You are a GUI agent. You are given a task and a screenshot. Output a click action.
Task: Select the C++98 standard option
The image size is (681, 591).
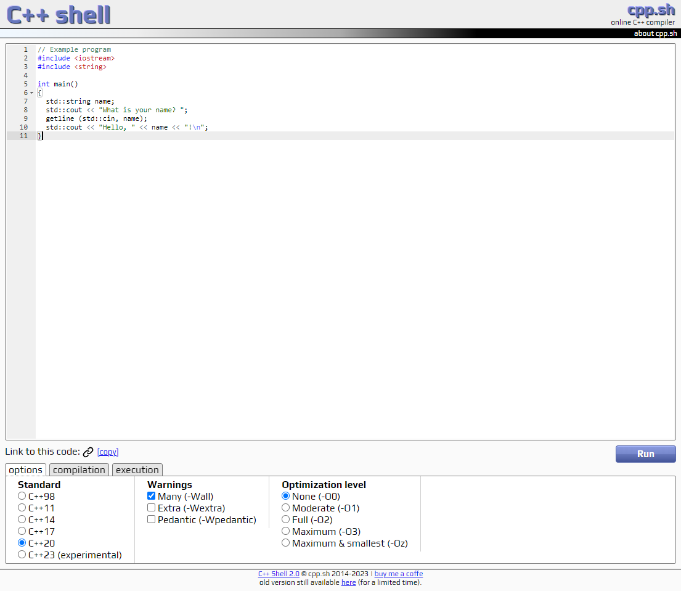[22, 496]
